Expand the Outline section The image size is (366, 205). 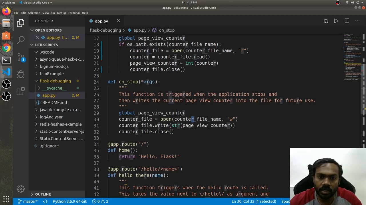click(57, 194)
